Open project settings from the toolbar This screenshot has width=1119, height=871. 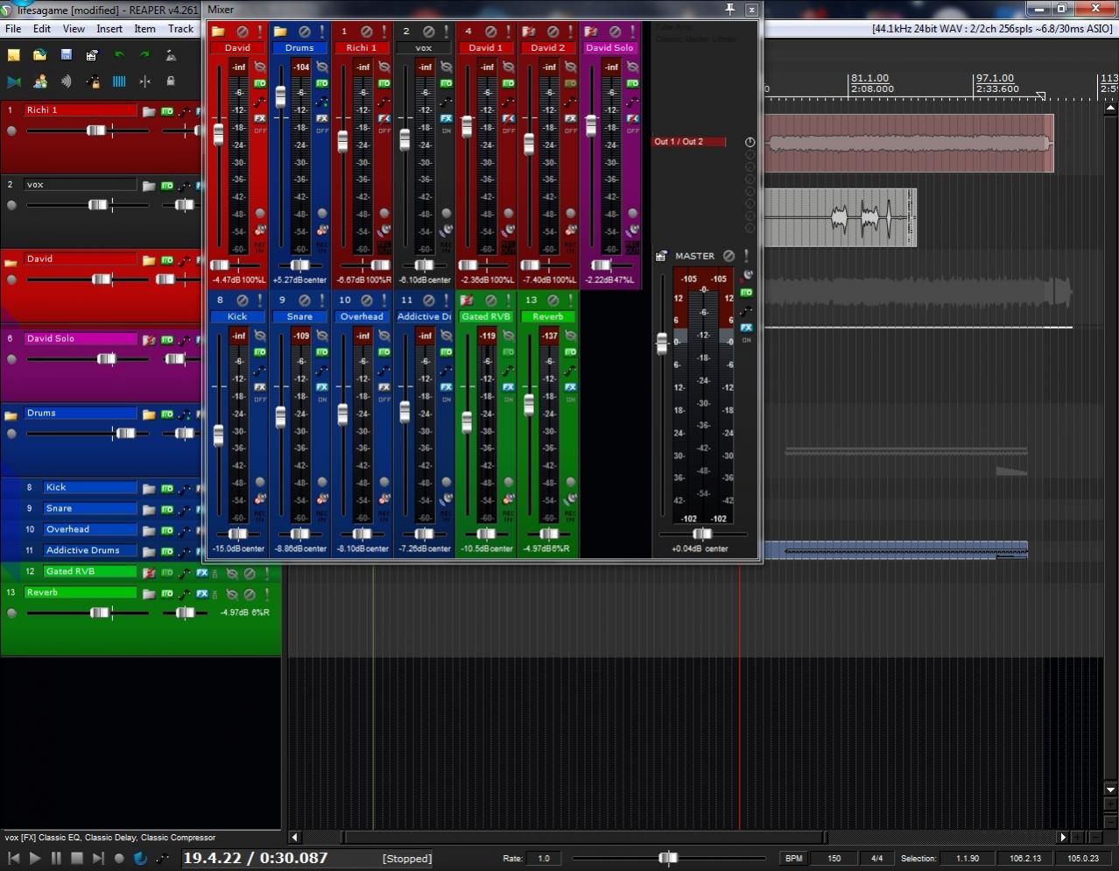pos(92,55)
